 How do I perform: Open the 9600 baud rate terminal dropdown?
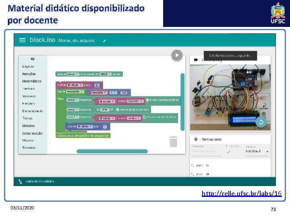tap(257, 151)
